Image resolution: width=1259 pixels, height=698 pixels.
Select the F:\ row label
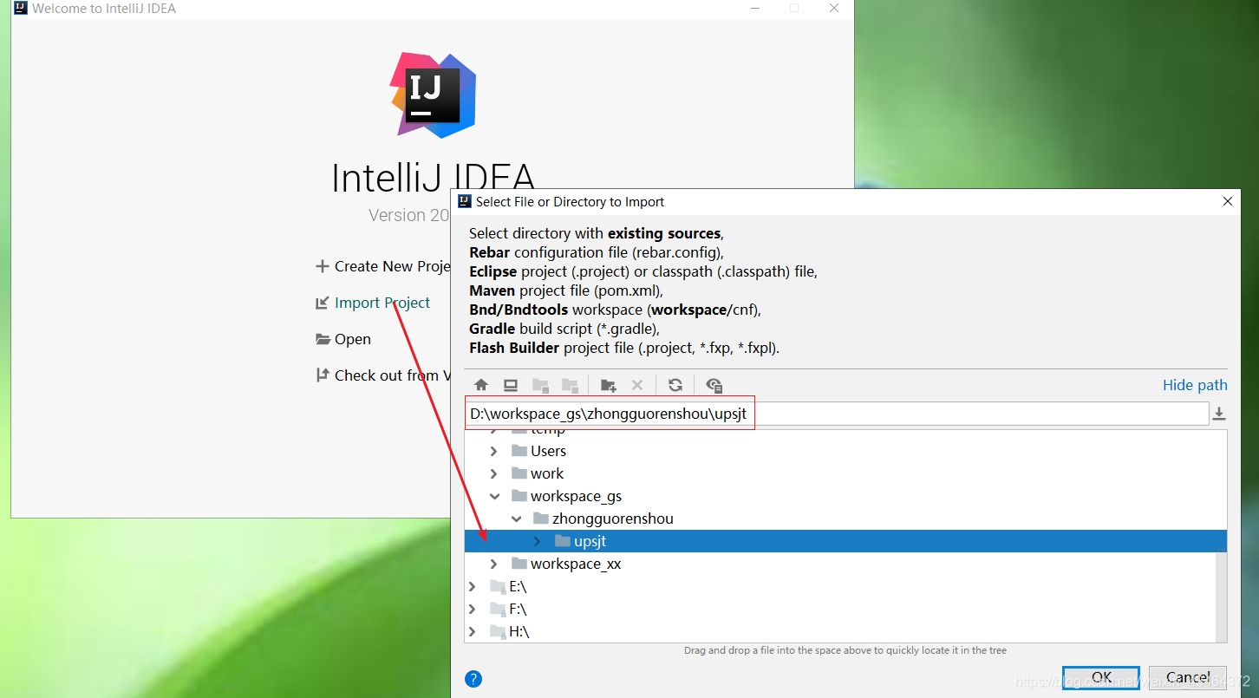point(518,609)
